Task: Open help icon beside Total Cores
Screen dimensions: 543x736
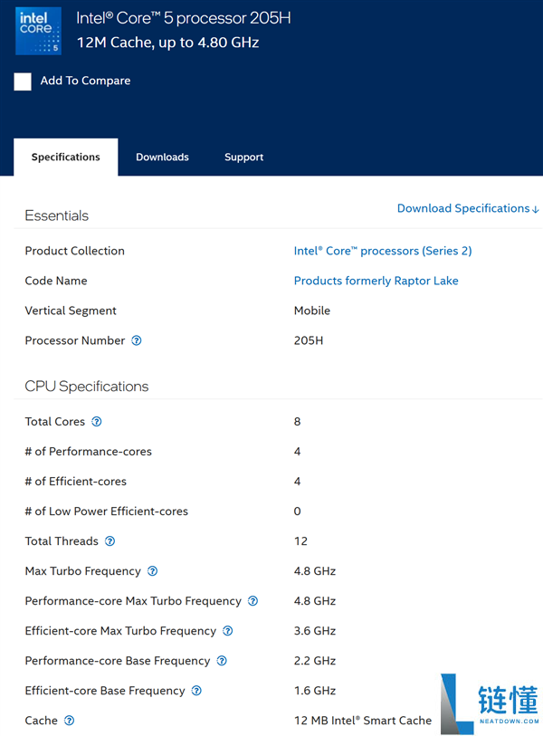Action: coord(96,422)
